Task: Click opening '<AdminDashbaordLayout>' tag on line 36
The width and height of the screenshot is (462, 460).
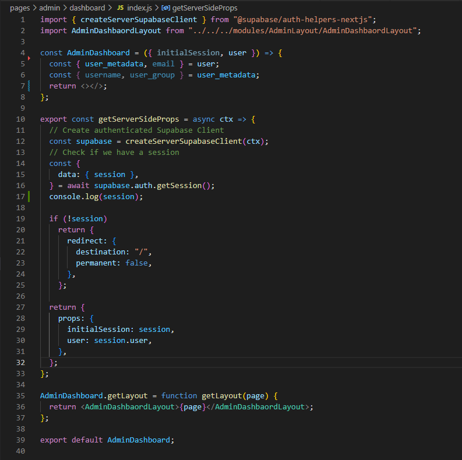Action: (x=130, y=407)
